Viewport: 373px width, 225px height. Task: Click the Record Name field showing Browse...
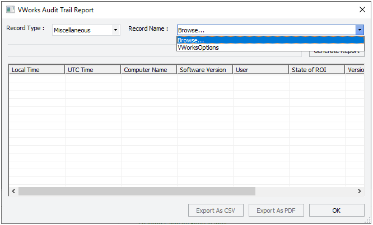tap(267, 30)
